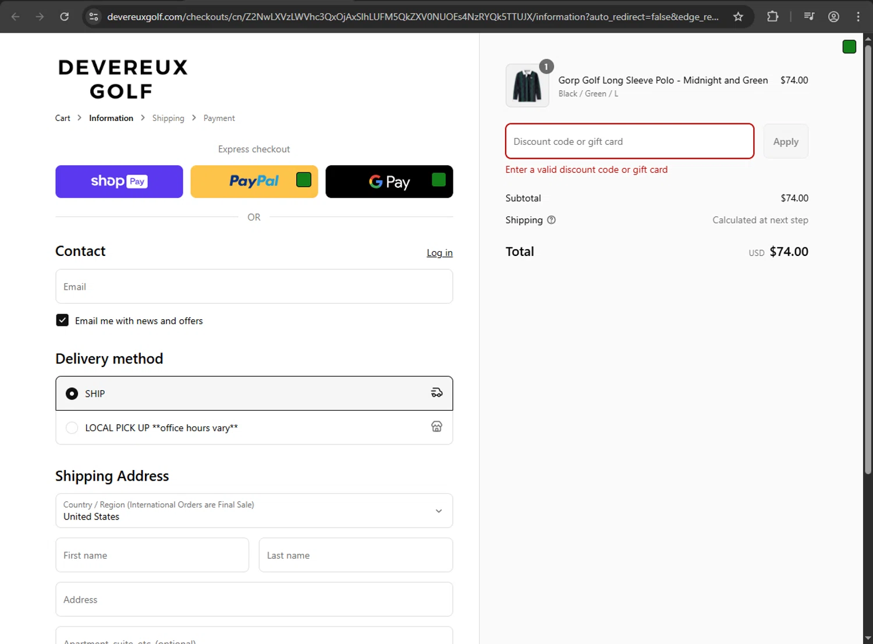Focus the First name field
873x644 pixels.
152,555
